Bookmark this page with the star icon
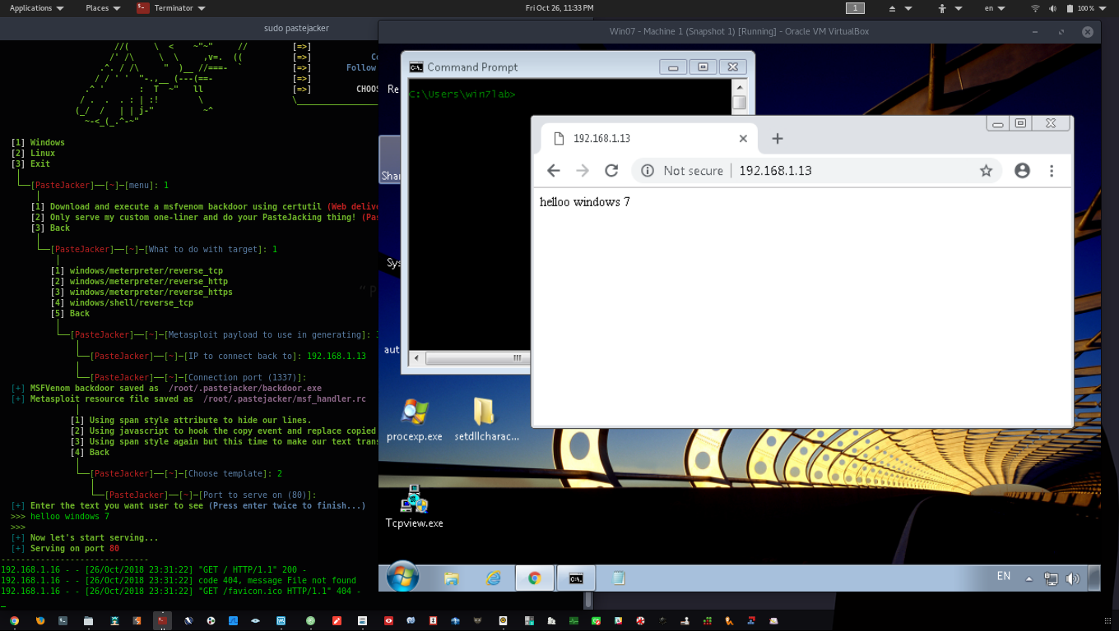Viewport: 1119px width, 631px height. point(986,171)
